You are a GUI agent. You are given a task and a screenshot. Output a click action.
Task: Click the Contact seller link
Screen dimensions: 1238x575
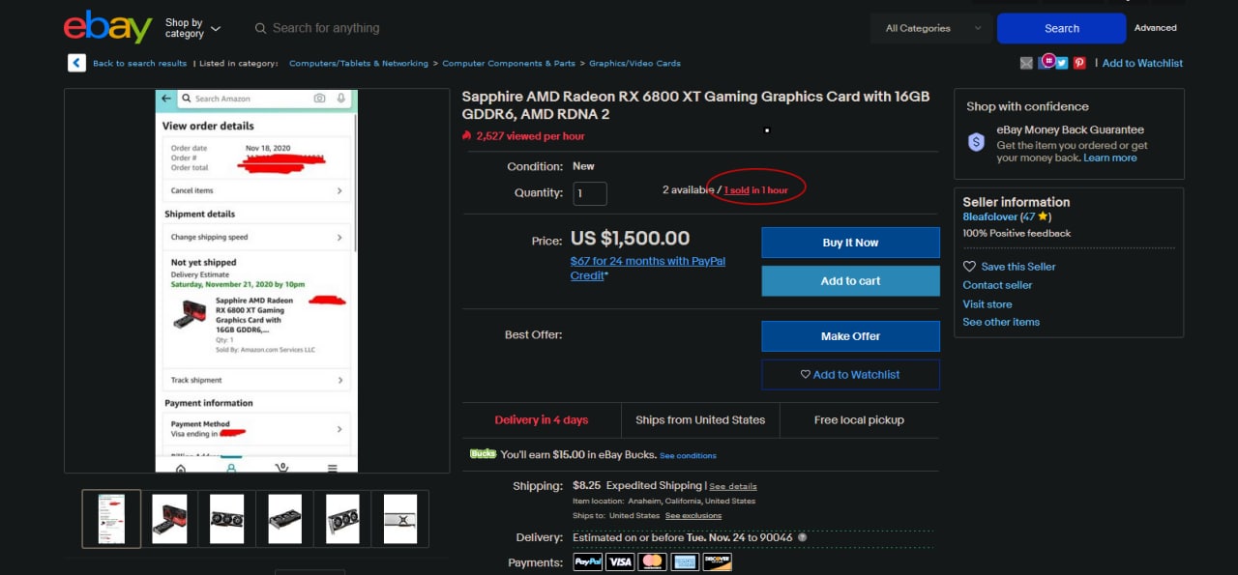pos(997,285)
